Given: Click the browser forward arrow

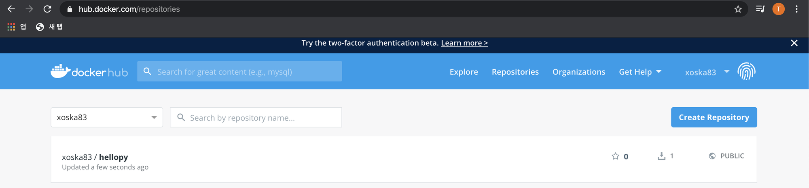Looking at the screenshot, I should [29, 9].
